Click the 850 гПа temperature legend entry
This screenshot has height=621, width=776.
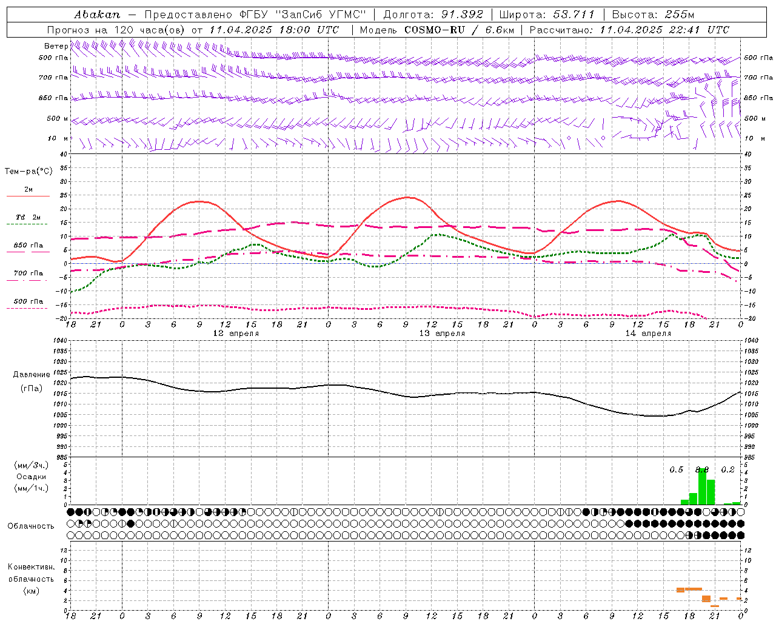pyautogui.click(x=28, y=246)
